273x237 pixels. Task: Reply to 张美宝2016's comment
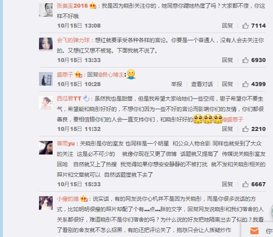click(227, 26)
